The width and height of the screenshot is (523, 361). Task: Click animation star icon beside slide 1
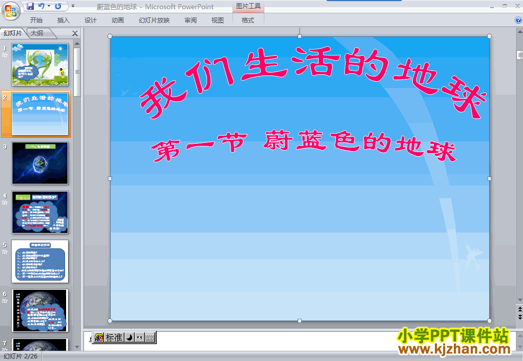[5, 55]
